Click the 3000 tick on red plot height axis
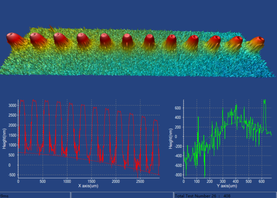This screenshot has height=198, width=277. [12, 105]
